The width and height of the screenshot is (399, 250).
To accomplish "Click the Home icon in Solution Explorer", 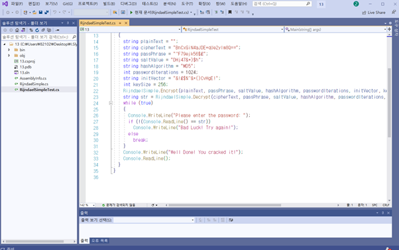I will point(17,30).
